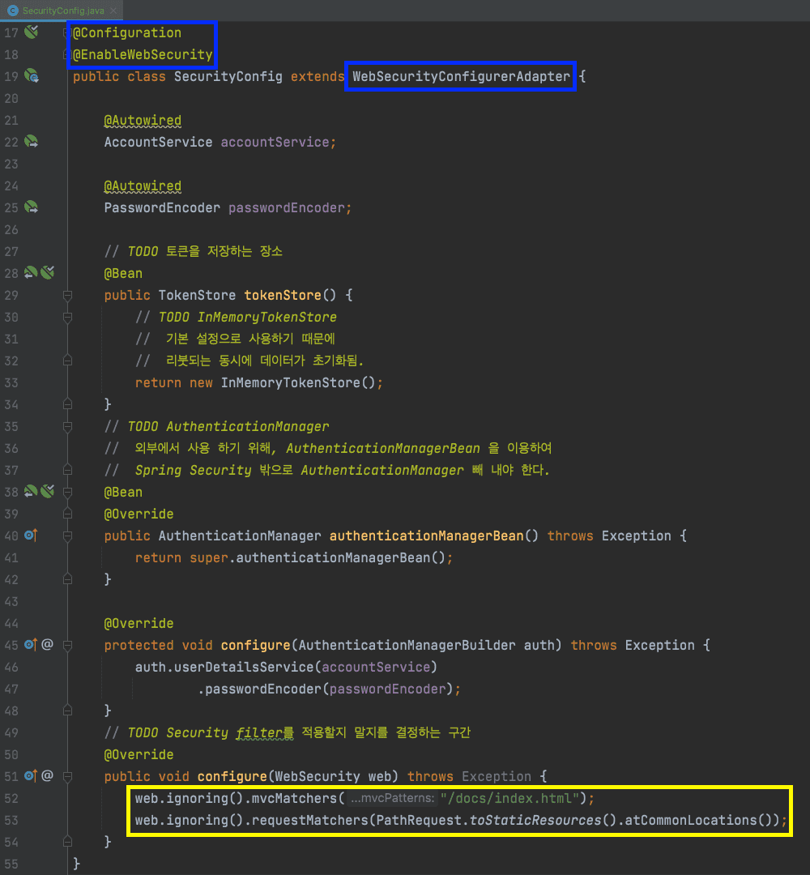Click PasswordEncoder type on line 25

(x=162, y=207)
